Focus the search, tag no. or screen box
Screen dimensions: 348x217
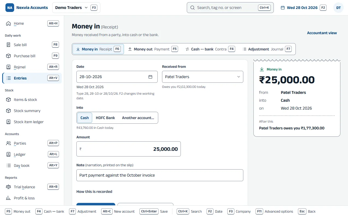tap(230, 8)
